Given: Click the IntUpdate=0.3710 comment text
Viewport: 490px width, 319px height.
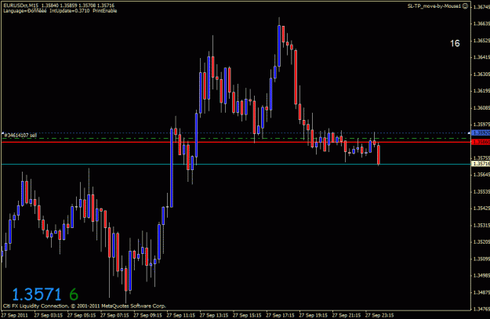Looking at the screenshot, I should (69, 11).
